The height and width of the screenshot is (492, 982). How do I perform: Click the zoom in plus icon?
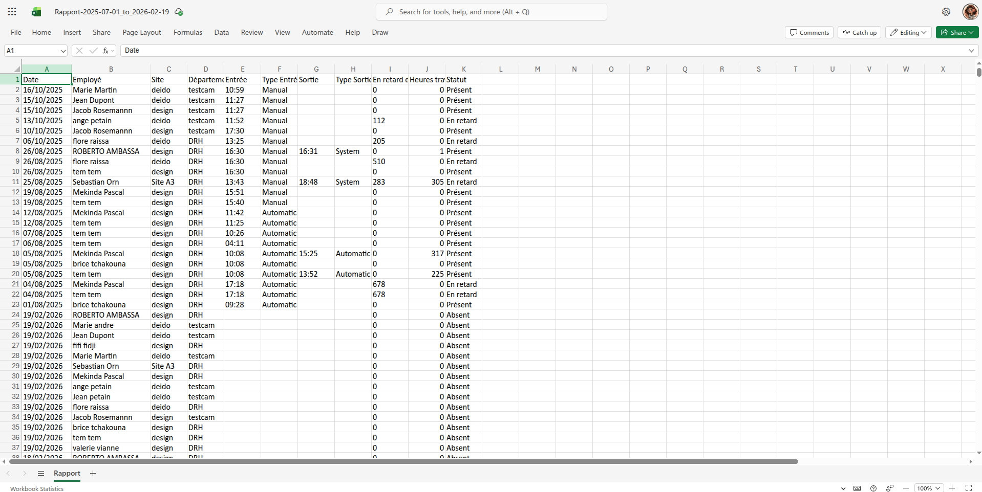click(x=952, y=488)
